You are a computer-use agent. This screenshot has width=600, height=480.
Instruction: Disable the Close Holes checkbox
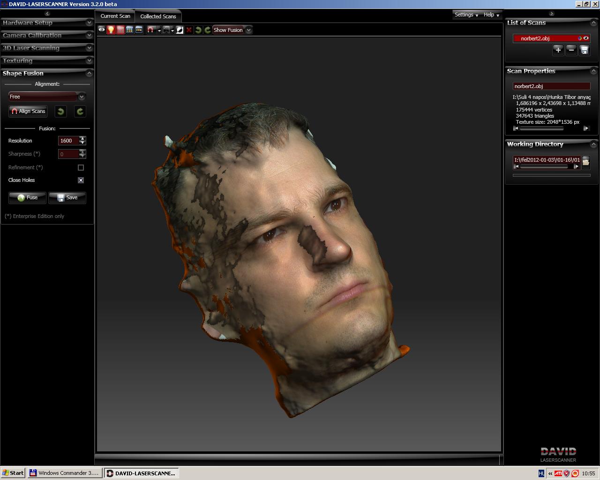click(x=81, y=180)
